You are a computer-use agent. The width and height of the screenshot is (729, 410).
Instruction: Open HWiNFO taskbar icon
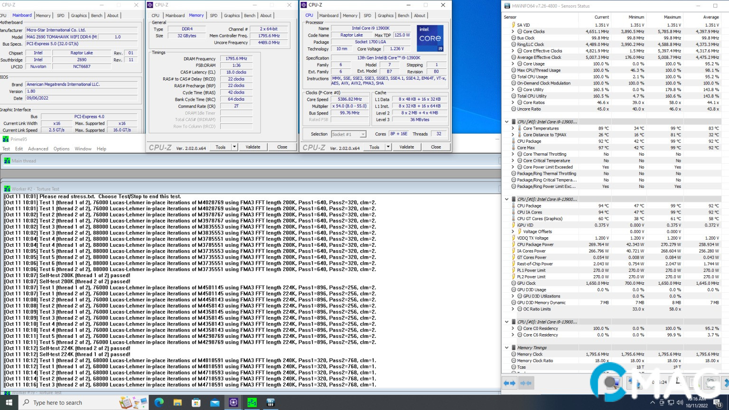click(x=271, y=402)
